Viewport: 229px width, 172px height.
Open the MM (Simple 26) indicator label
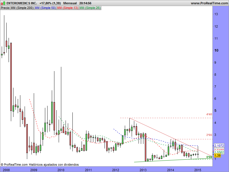coord(90,8)
